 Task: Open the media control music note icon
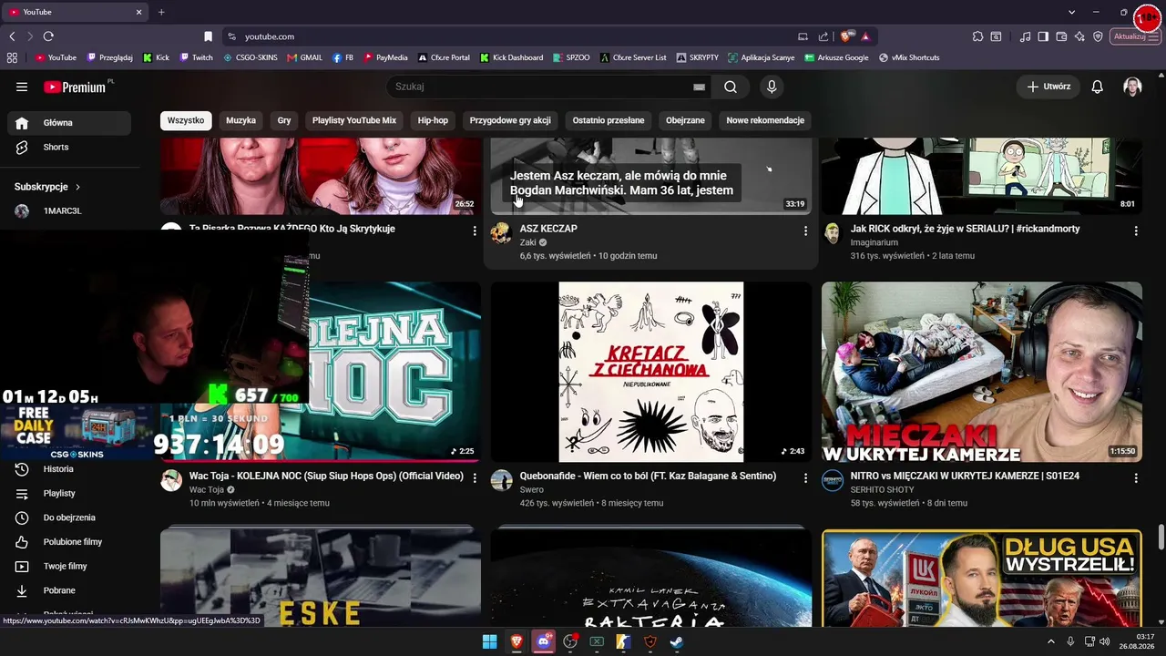[x=1026, y=36]
